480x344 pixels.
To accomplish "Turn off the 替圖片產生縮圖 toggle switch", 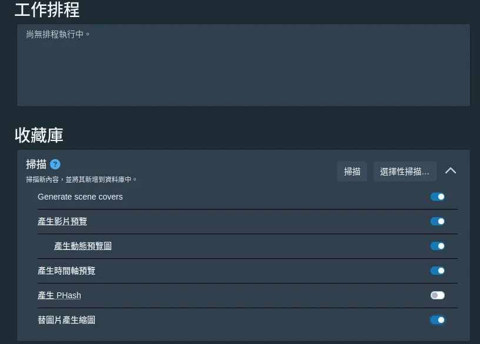I will pyautogui.click(x=437, y=320).
